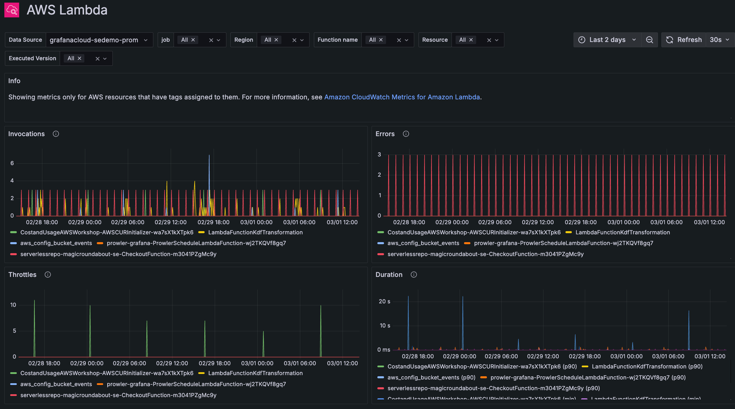This screenshot has height=409, width=735.
Task: Open the Data Source dropdown
Action: pyautogui.click(x=99, y=40)
